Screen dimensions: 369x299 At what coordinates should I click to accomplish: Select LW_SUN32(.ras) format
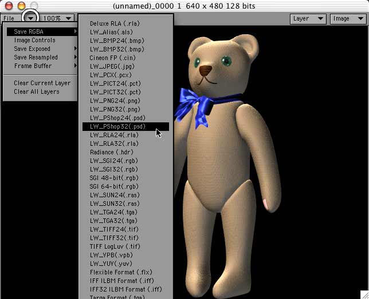point(125,204)
